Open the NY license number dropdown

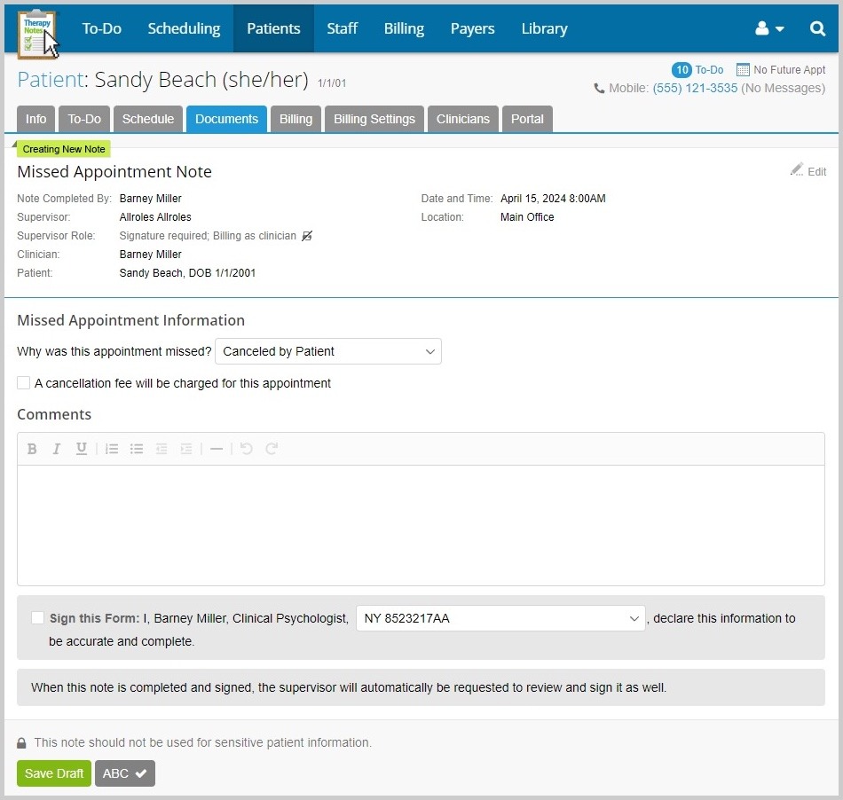point(500,617)
